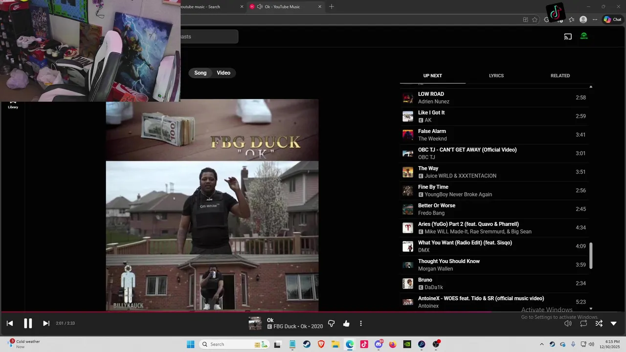Image resolution: width=626 pixels, height=352 pixels.
Task: Open Copilot Chat in the browser
Action: [612, 20]
